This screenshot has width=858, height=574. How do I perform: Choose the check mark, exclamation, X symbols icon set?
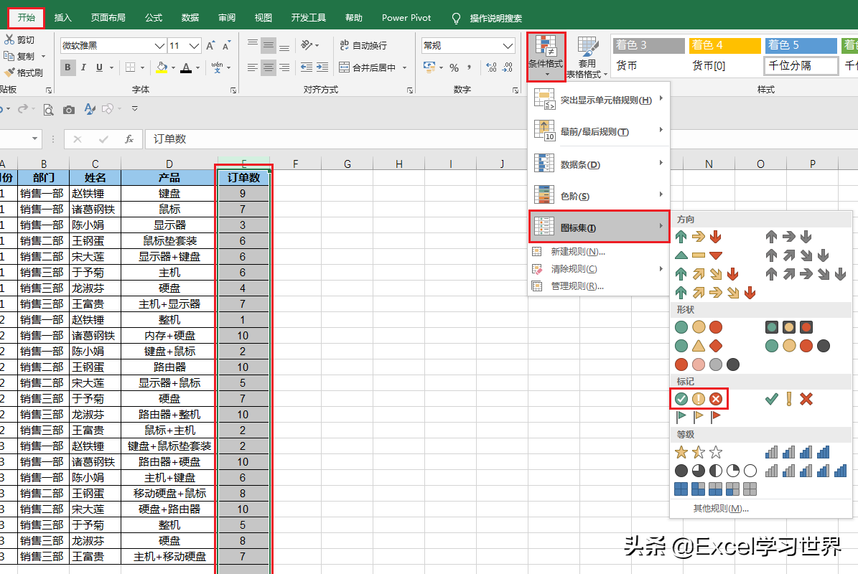click(788, 399)
